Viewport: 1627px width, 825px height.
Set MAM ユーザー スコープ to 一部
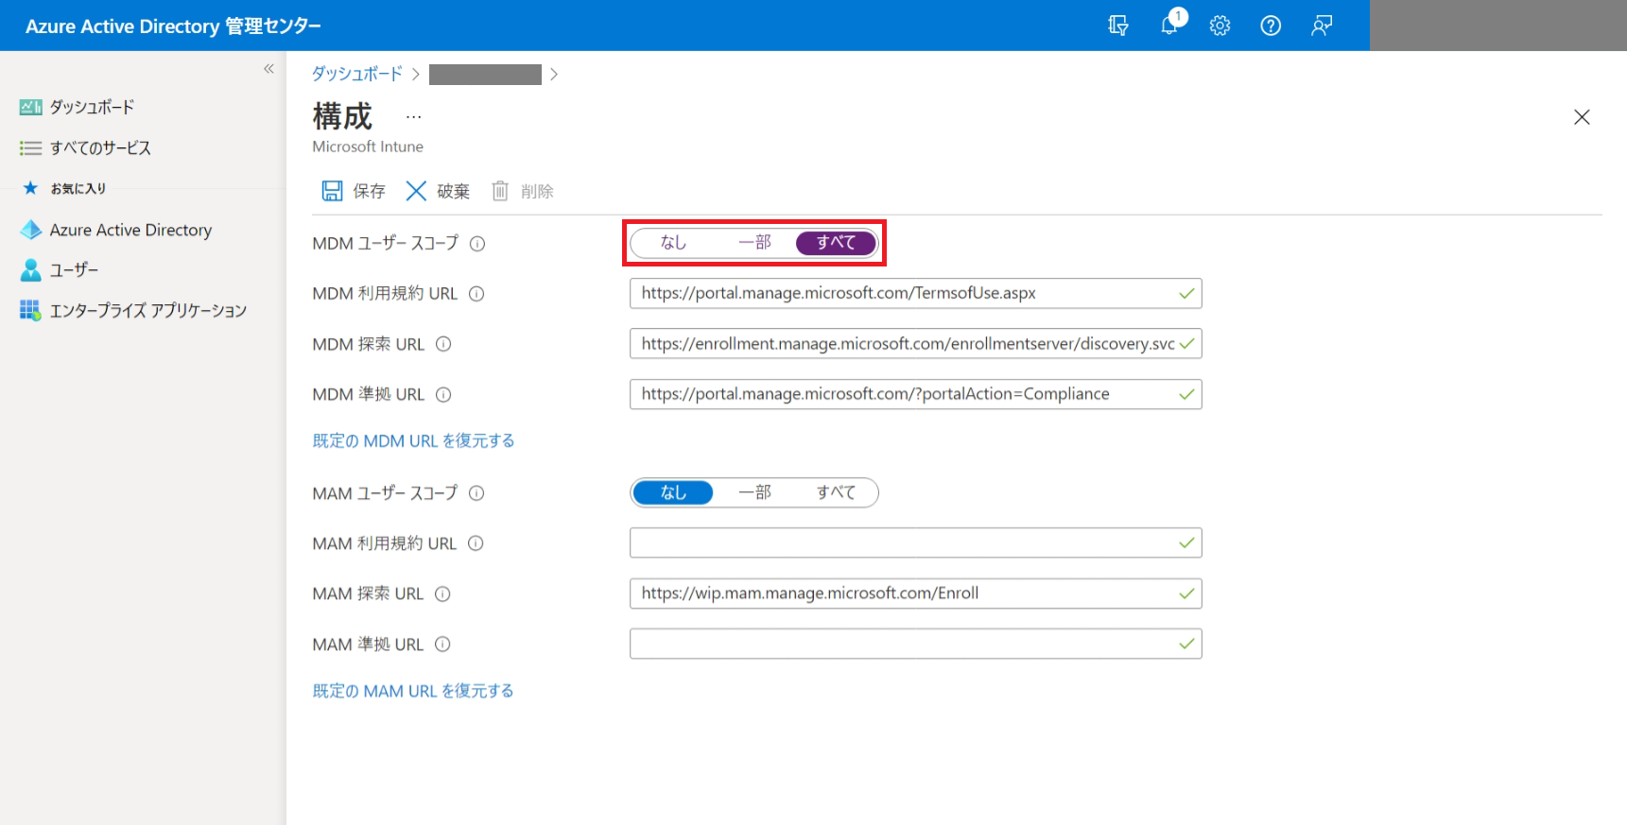click(x=754, y=492)
